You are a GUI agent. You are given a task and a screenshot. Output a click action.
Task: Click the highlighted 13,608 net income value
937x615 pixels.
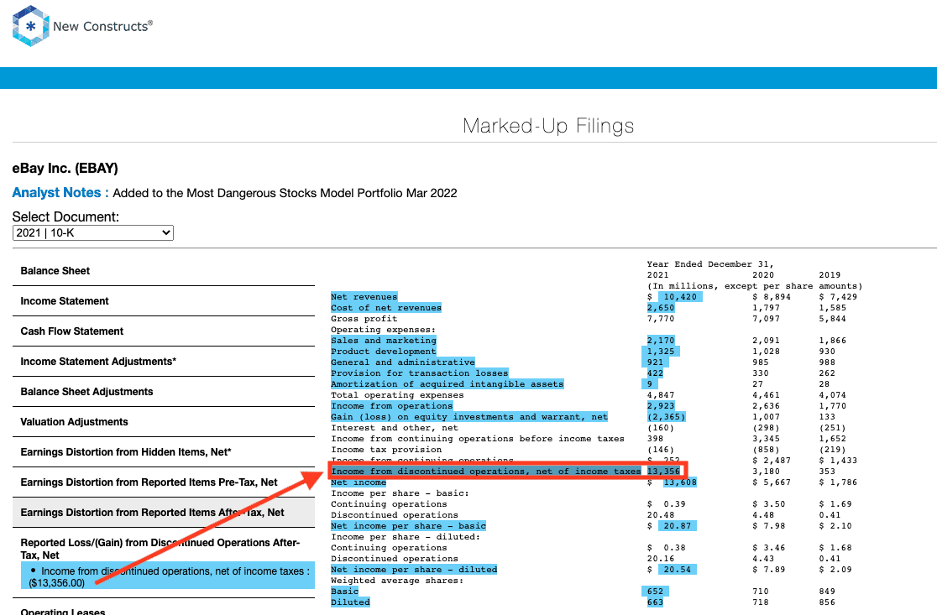(x=680, y=482)
